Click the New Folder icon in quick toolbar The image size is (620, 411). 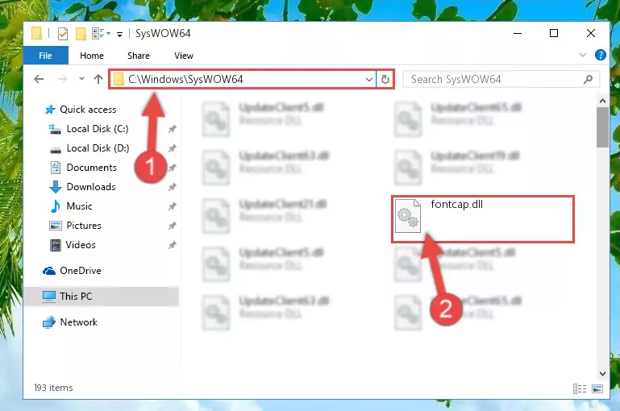(x=81, y=34)
